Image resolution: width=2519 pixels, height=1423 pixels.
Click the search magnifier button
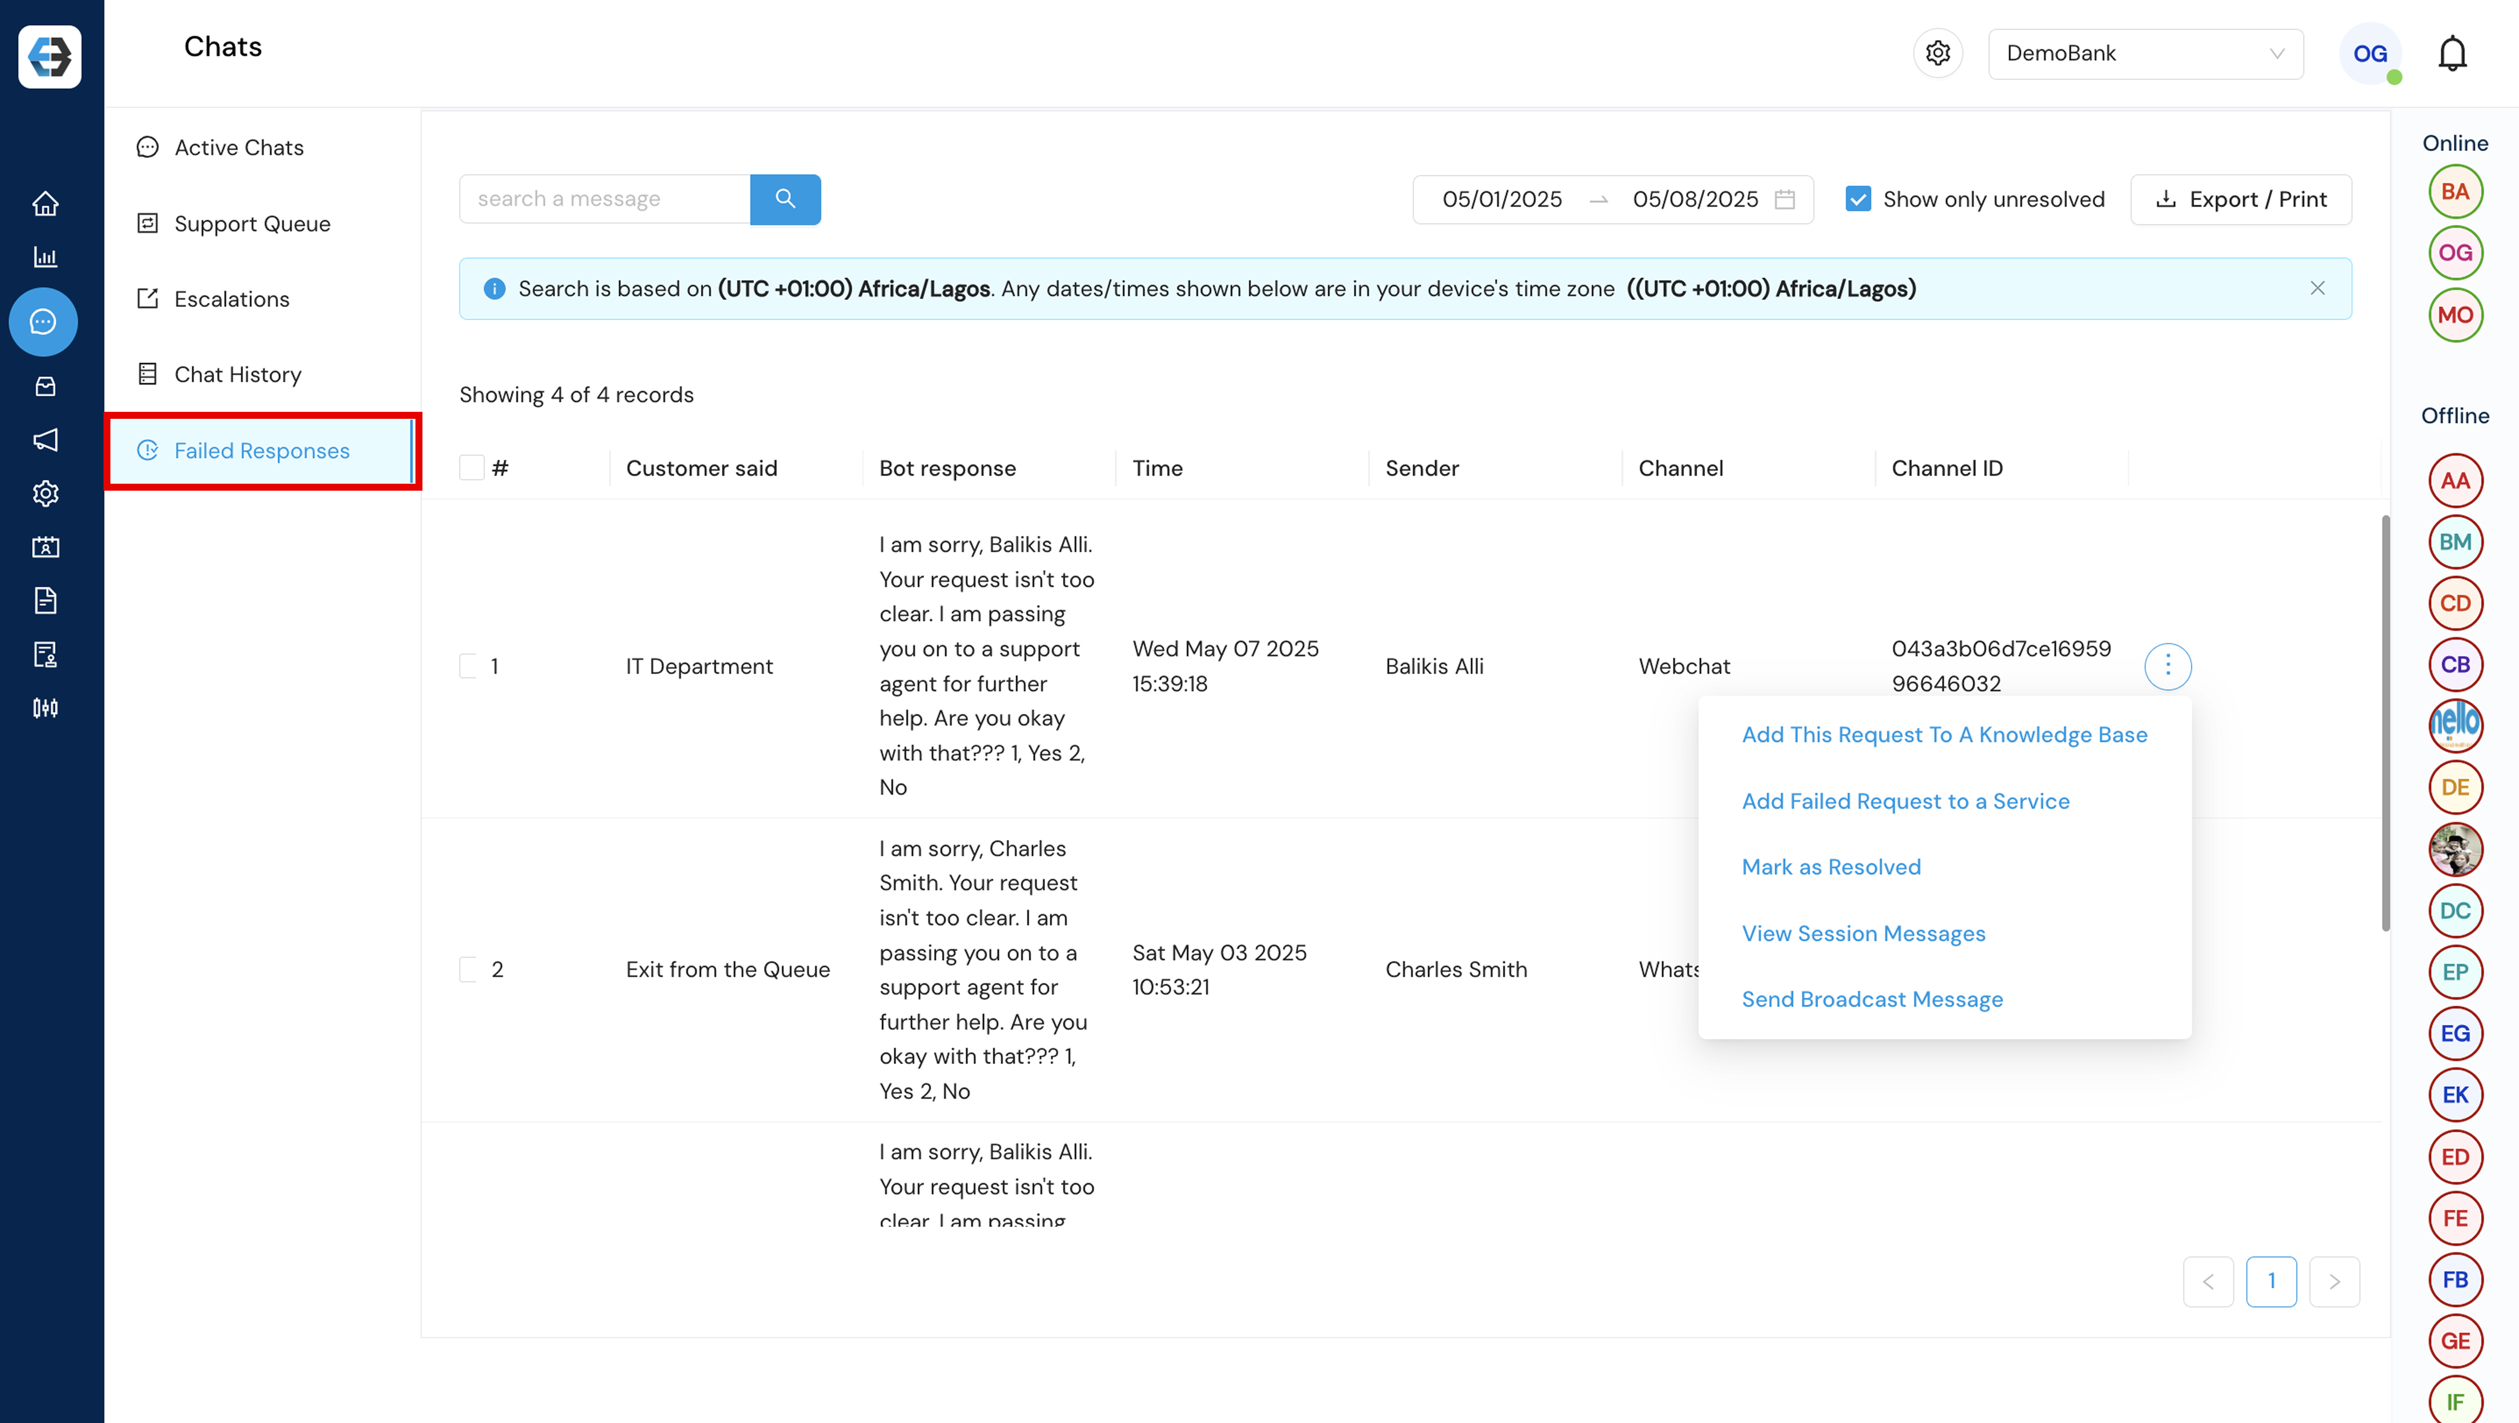click(x=784, y=199)
